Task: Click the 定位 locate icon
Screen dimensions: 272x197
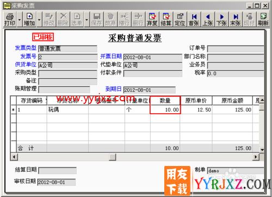Action: pos(180,19)
